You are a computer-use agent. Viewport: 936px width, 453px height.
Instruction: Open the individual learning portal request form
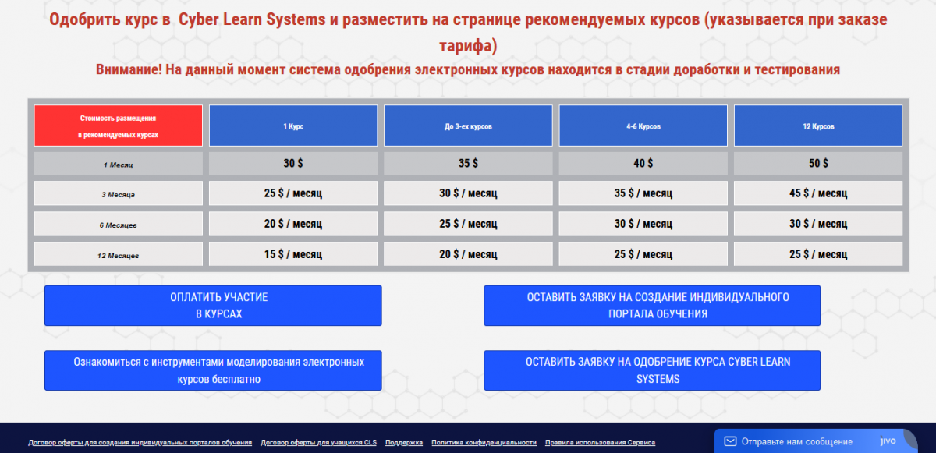pyautogui.click(x=652, y=306)
